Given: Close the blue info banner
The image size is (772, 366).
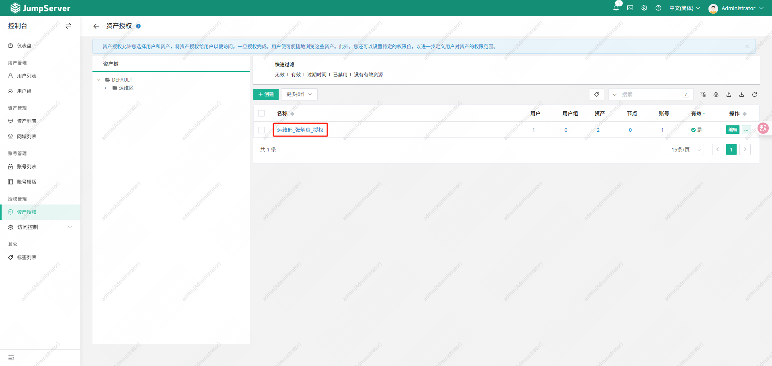Looking at the screenshot, I should [747, 46].
